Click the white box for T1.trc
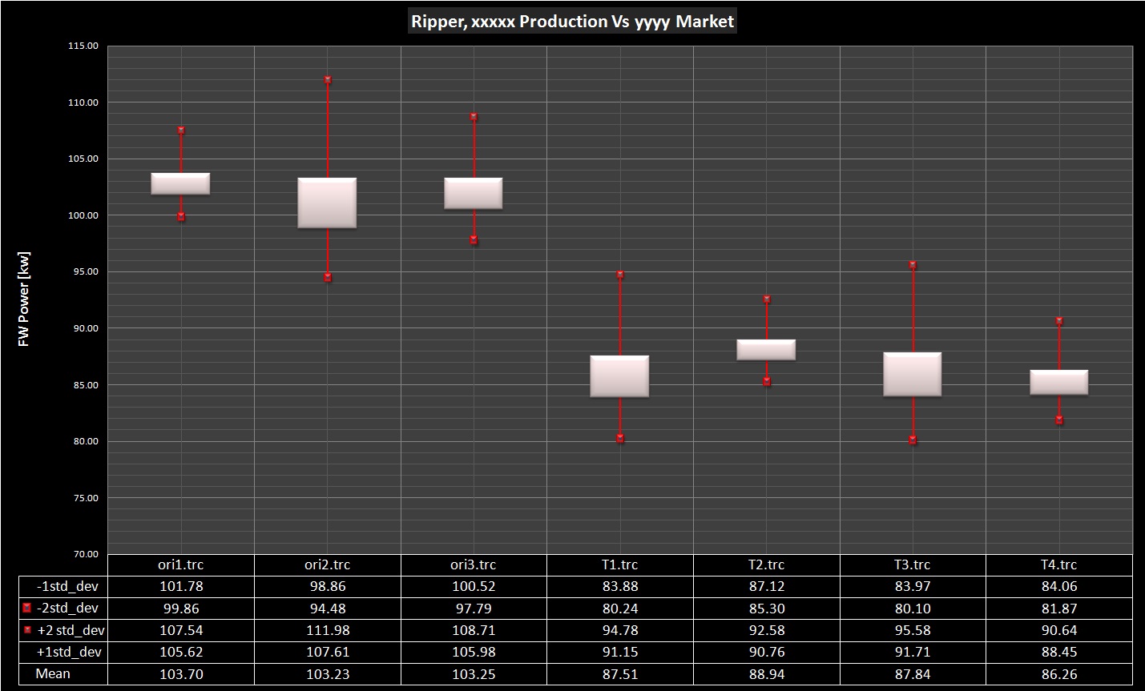The image size is (1145, 691). (619, 376)
